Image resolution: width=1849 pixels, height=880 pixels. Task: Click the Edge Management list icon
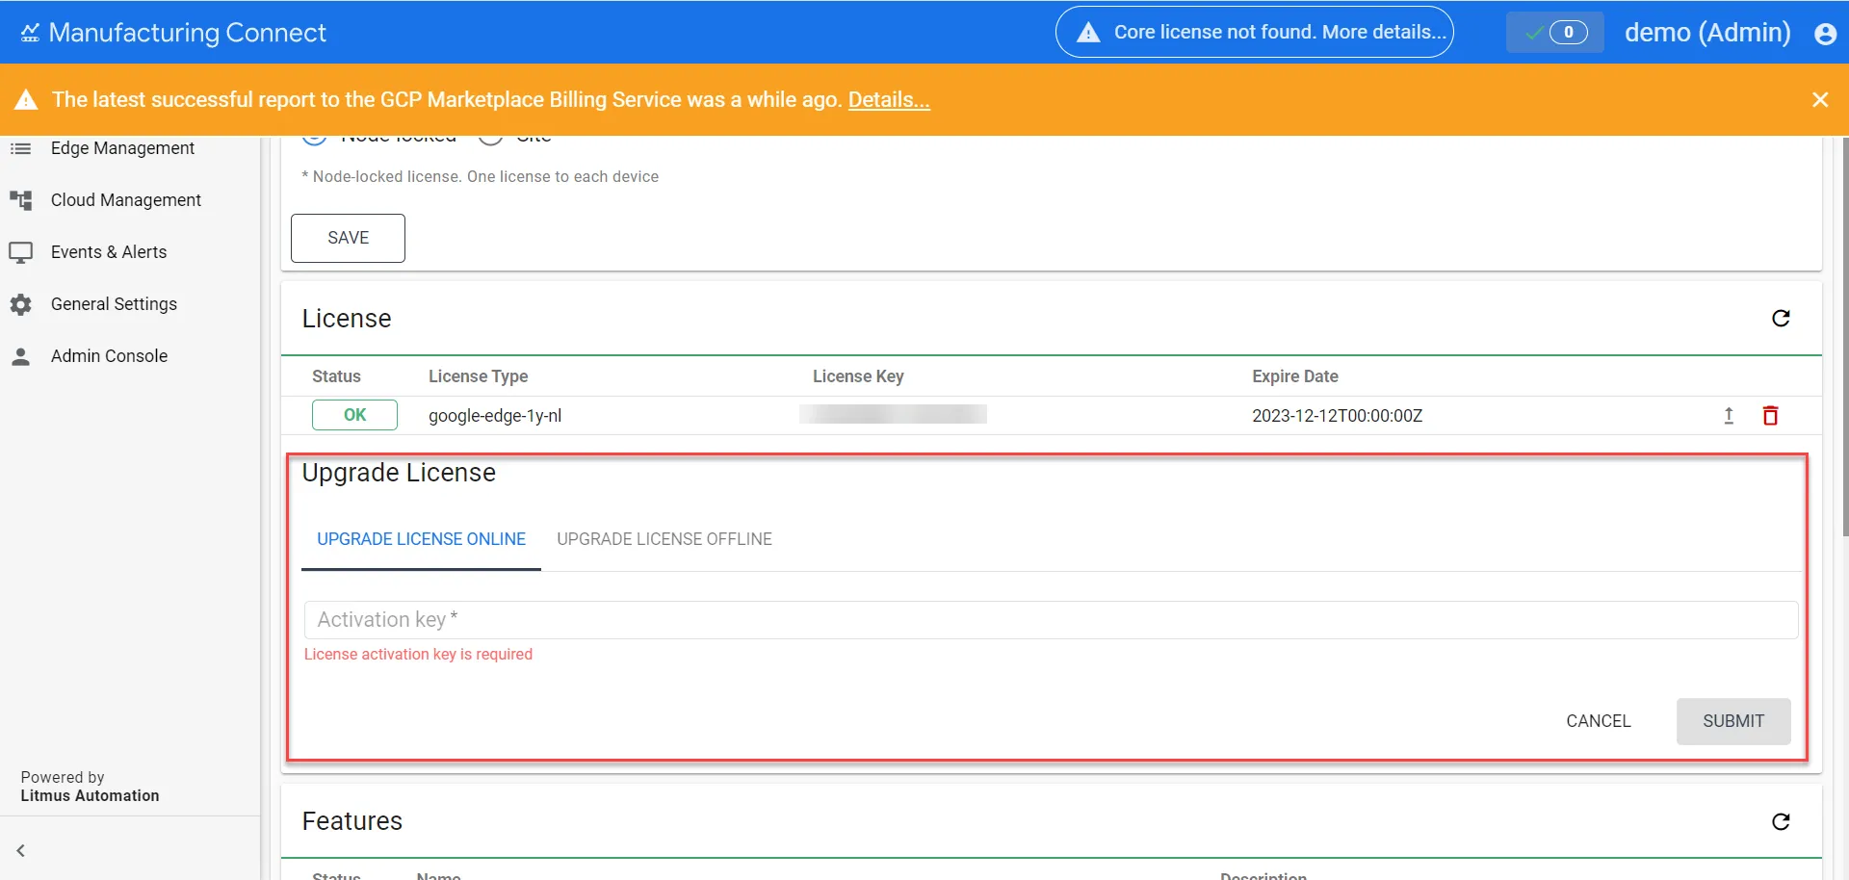pyautogui.click(x=21, y=148)
